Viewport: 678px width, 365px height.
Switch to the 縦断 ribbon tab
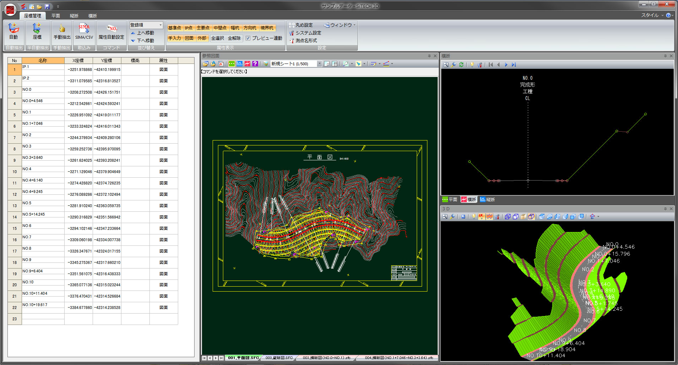[x=74, y=16]
